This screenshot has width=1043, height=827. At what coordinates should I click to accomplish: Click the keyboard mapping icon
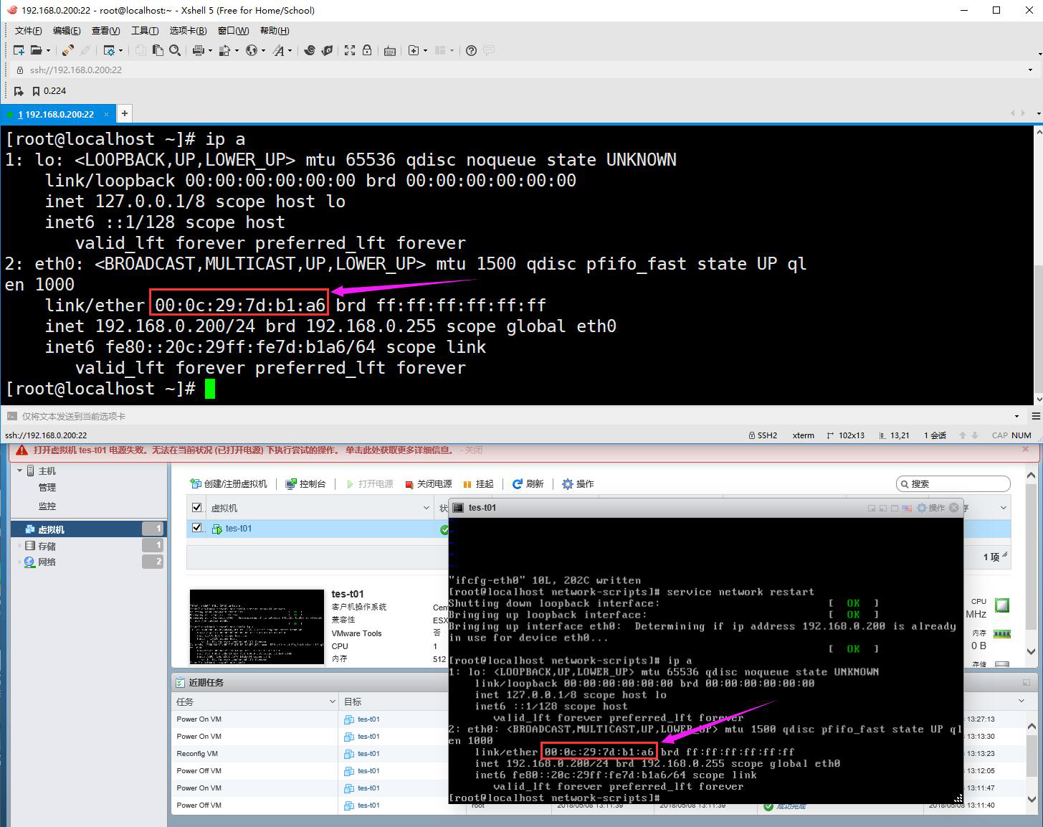390,50
